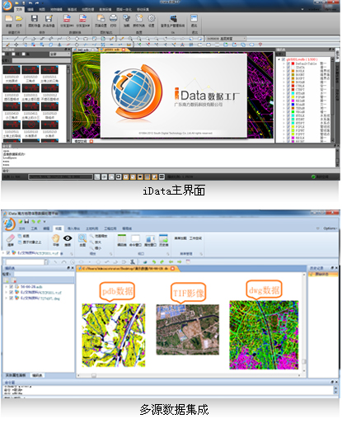Screen dimensions: 342x428
Task: Click the magnifier full-extent zoom icon
Action: (x=82, y=238)
